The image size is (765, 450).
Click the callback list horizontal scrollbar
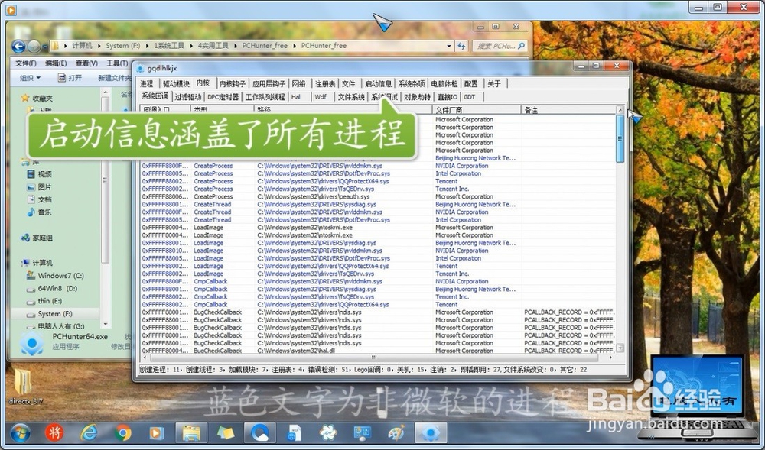(375, 358)
